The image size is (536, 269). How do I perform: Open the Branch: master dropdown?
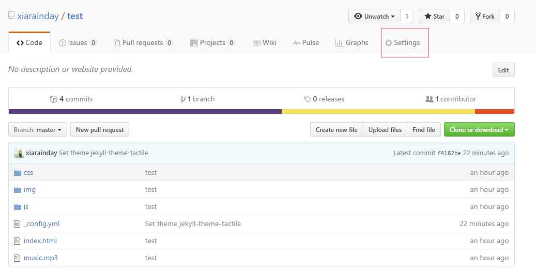pyautogui.click(x=38, y=130)
